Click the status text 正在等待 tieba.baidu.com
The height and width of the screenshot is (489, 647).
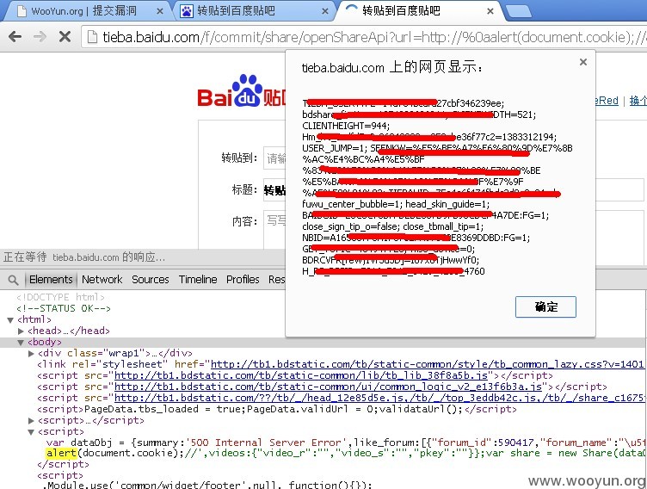pos(83,257)
